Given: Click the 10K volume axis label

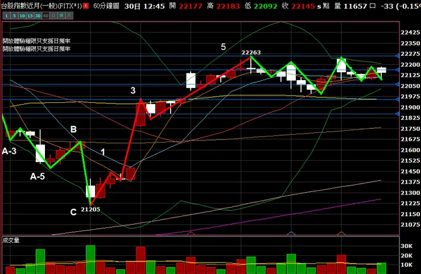Looking at the screenshot, I should (x=407, y=265).
